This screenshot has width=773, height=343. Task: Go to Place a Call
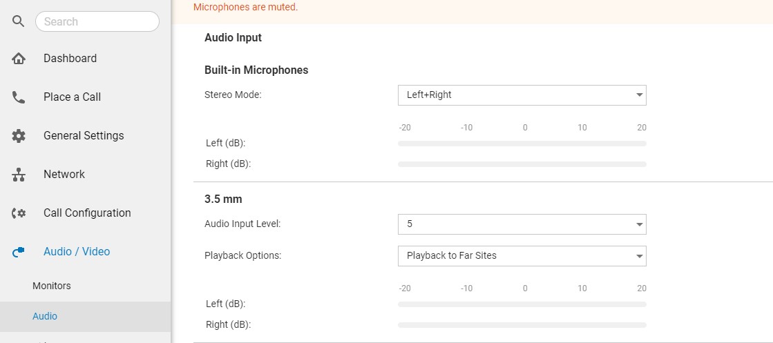pyautogui.click(x=72, y=97)
